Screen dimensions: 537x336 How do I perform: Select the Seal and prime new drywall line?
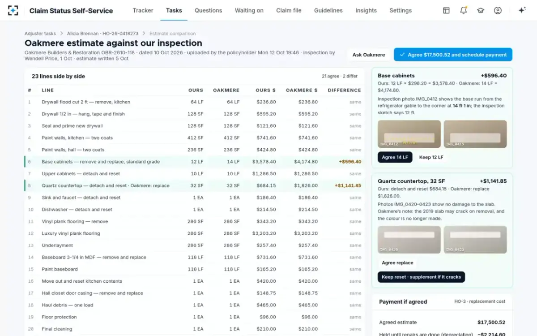click(72, 126)
